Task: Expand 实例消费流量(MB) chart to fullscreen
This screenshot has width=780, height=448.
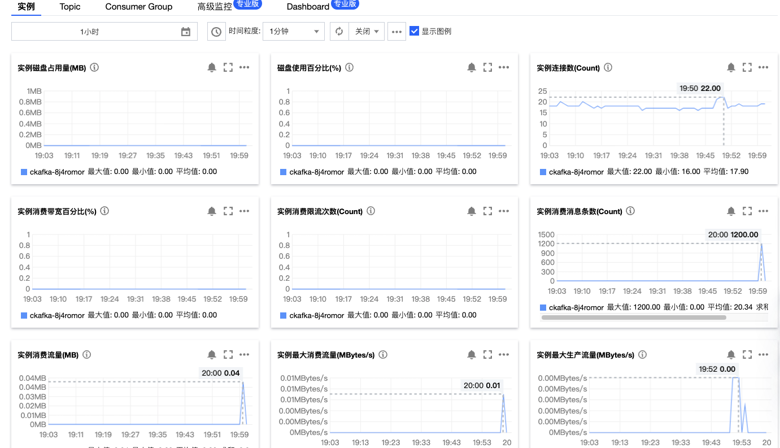Action: (228, 354)
